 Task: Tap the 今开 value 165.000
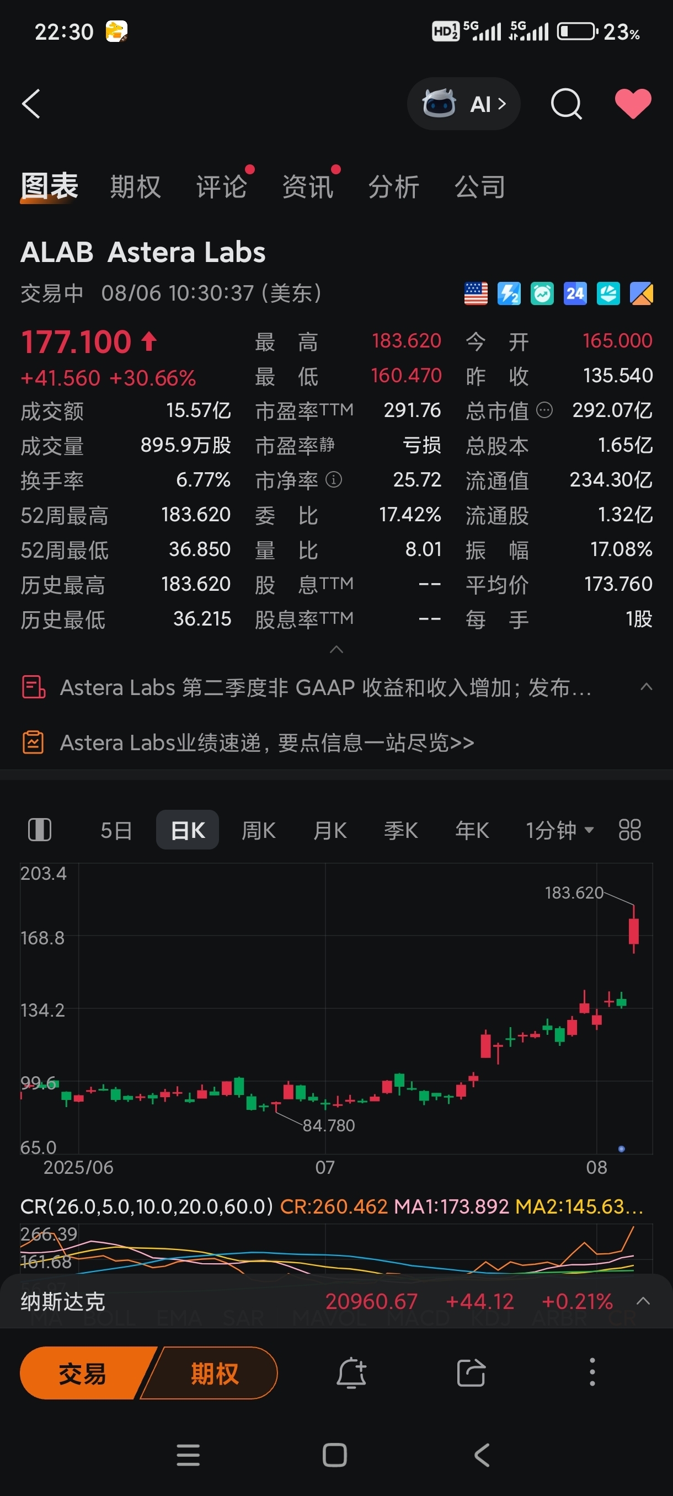pos(617,340)
